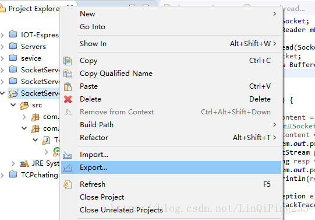Viewport: 315px width, 220px height.
Task: Click the Show In submenu arrow
Action: (x=275, y=44)
